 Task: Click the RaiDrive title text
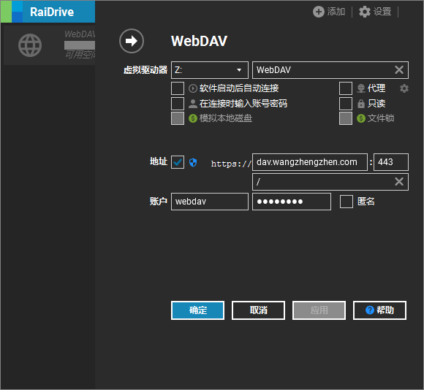[52, 12]
